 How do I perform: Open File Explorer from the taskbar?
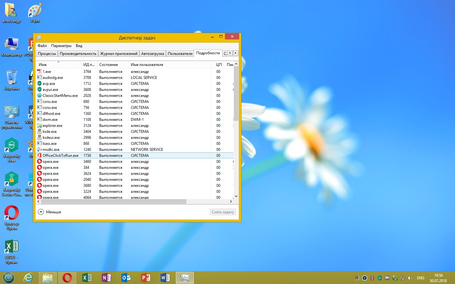click(48, 278)
